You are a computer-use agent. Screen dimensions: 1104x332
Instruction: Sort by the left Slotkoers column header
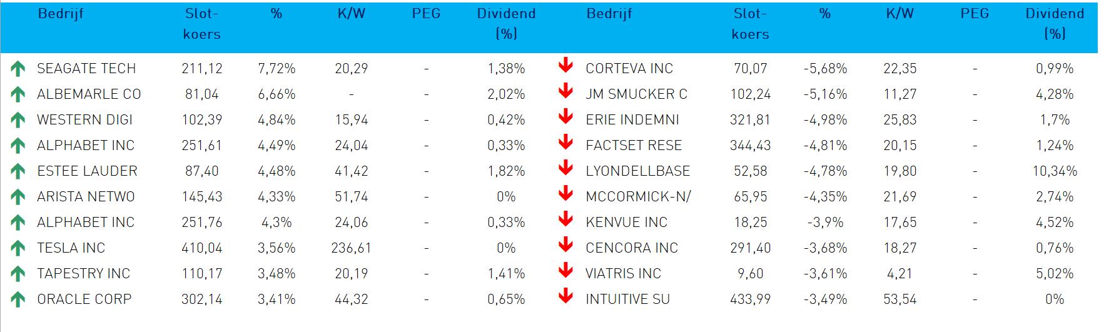[x=201, y=24]
